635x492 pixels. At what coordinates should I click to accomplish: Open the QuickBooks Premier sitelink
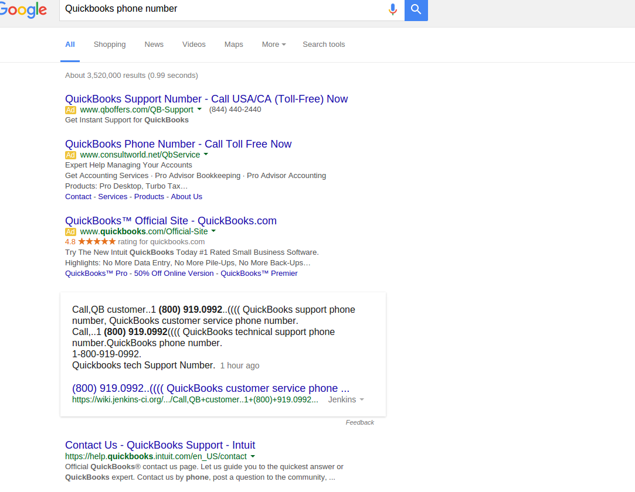[x=259, y=274]
